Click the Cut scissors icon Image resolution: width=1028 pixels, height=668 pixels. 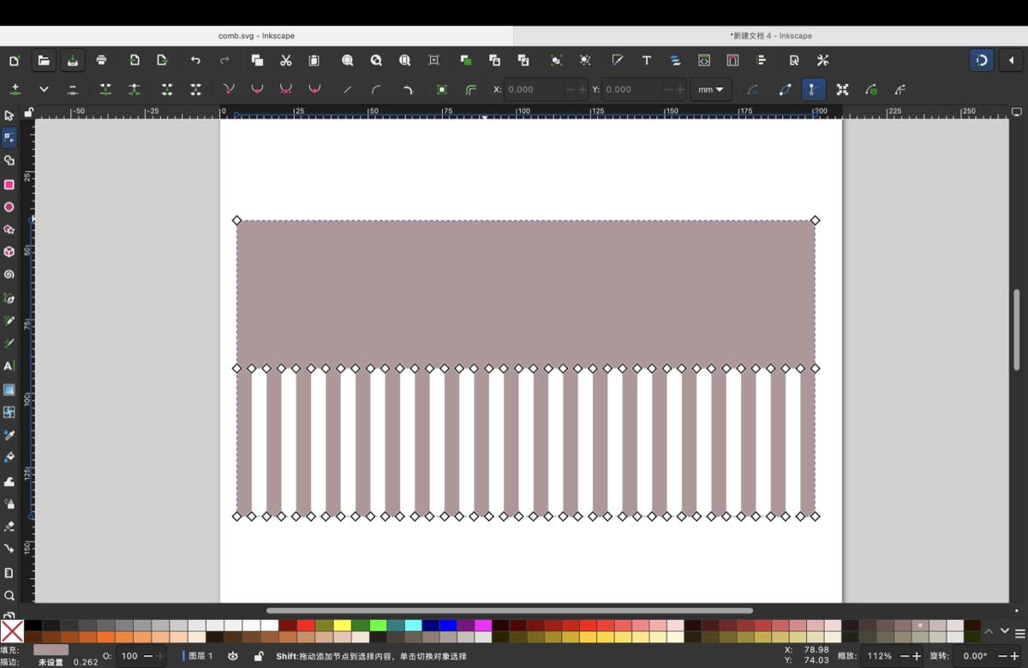click(286, 60)
